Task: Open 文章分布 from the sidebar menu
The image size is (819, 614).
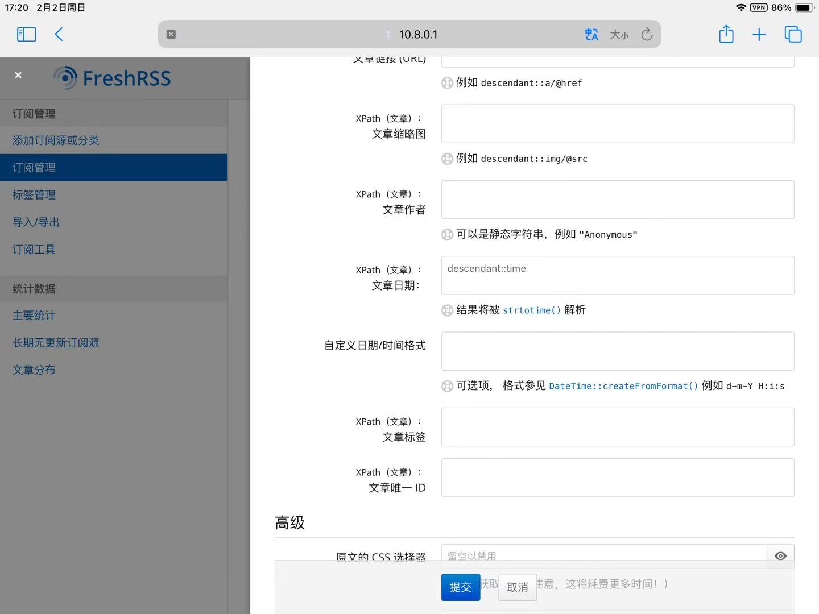Action: tap(34, 370)
